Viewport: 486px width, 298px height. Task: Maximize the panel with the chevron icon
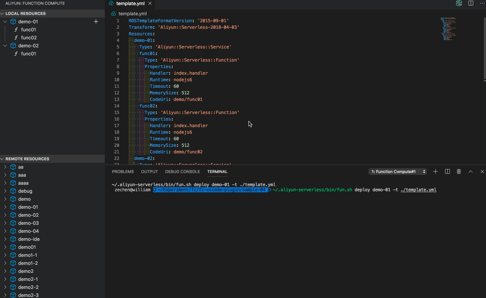point(470,171)
